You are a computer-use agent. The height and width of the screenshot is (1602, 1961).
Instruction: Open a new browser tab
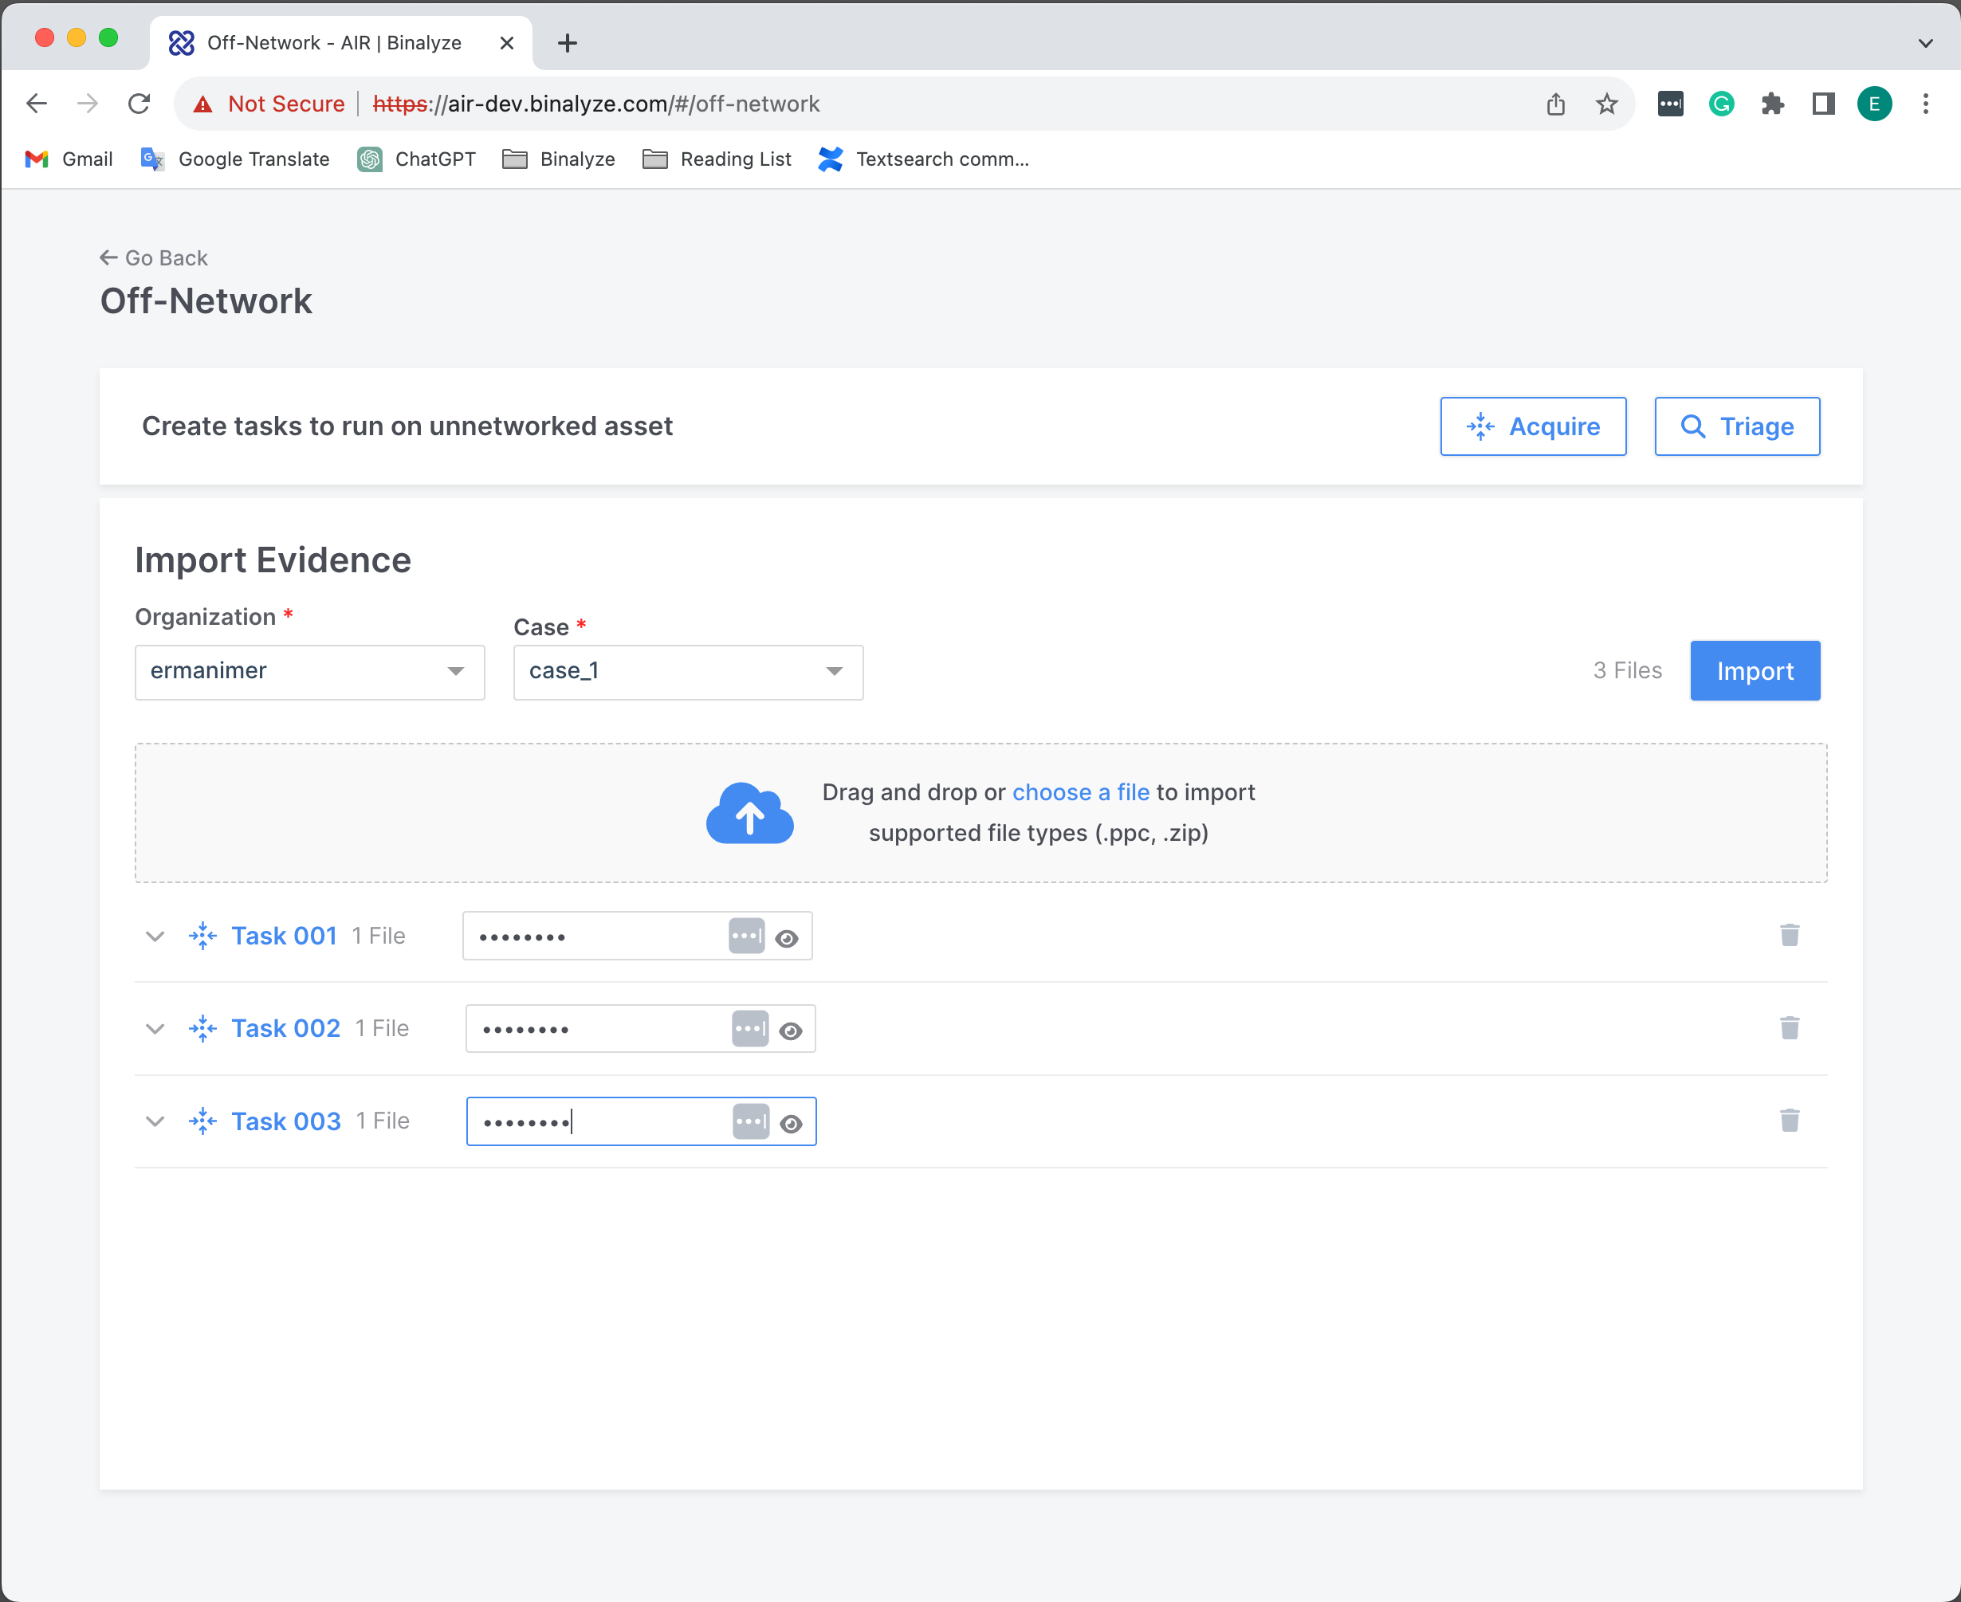[568, 42]
